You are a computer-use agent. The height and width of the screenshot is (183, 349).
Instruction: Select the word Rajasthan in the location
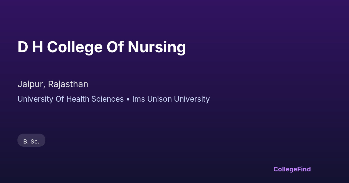click(68, 84)
